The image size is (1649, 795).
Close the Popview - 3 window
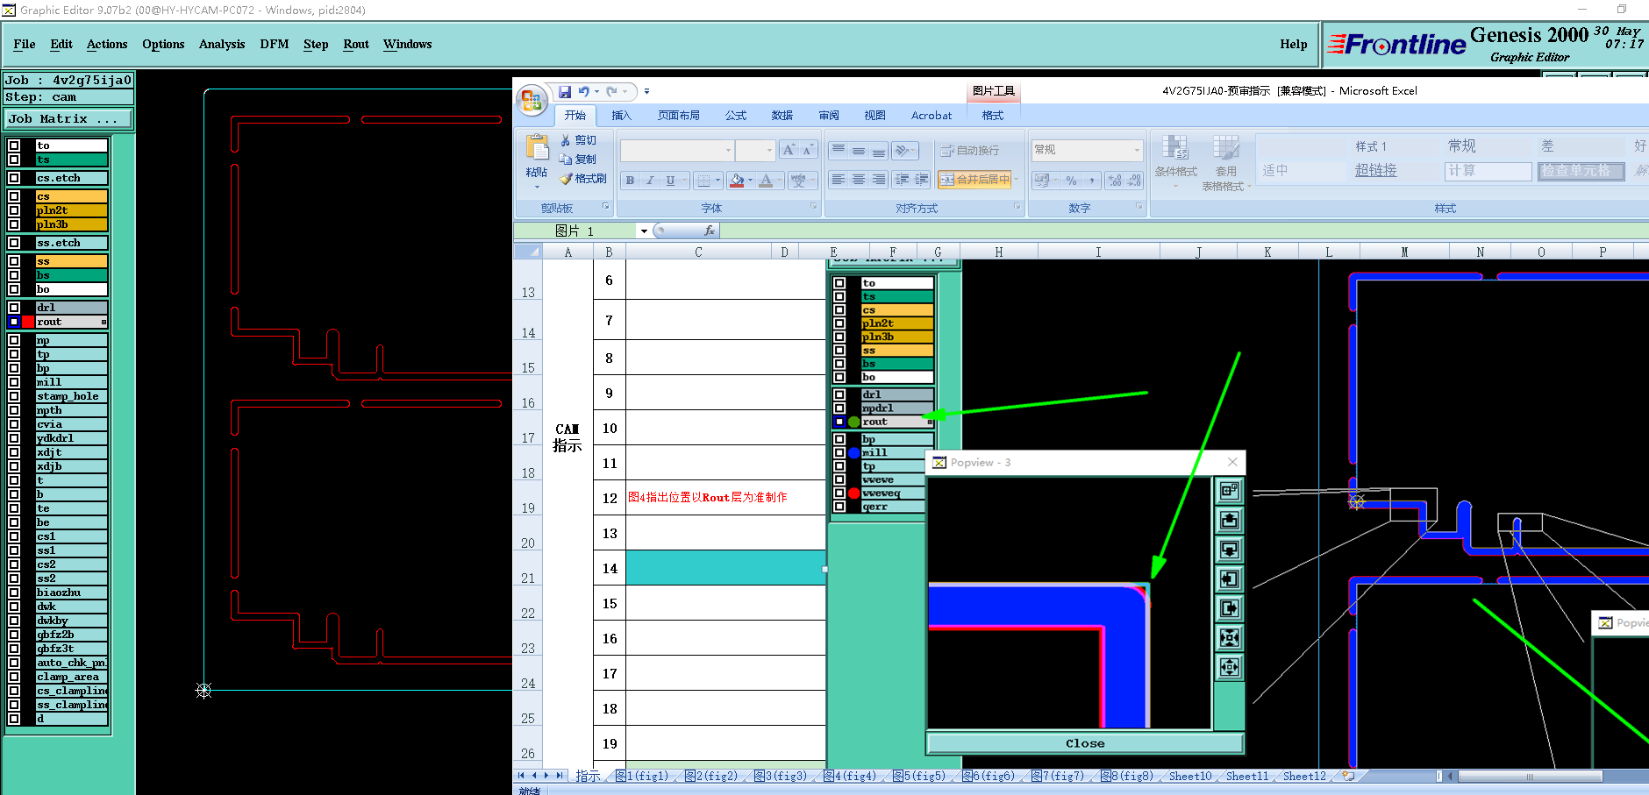click(1232, 462)
